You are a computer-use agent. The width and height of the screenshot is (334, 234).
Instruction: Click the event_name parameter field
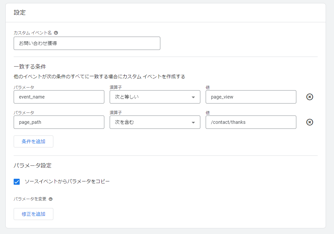pyautogui.click(x=59, y=97)
